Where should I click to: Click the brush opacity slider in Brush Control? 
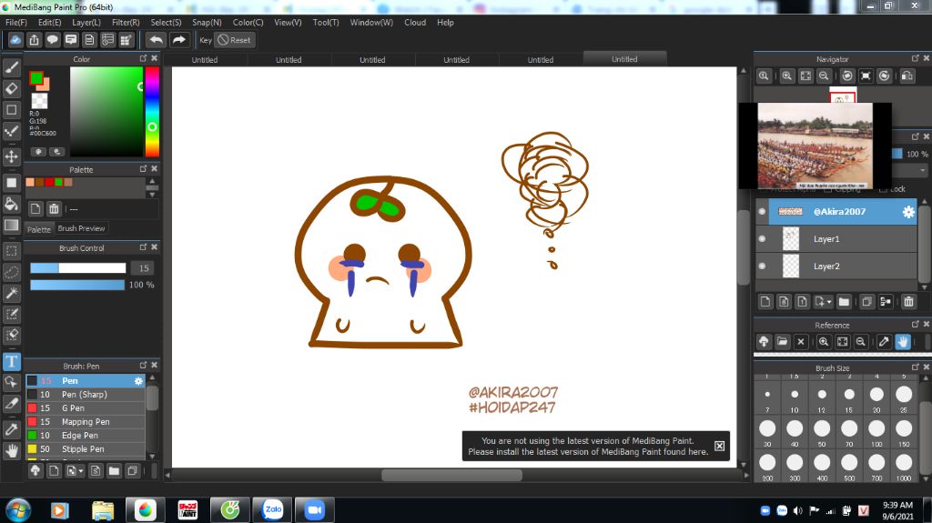[77, 285]
